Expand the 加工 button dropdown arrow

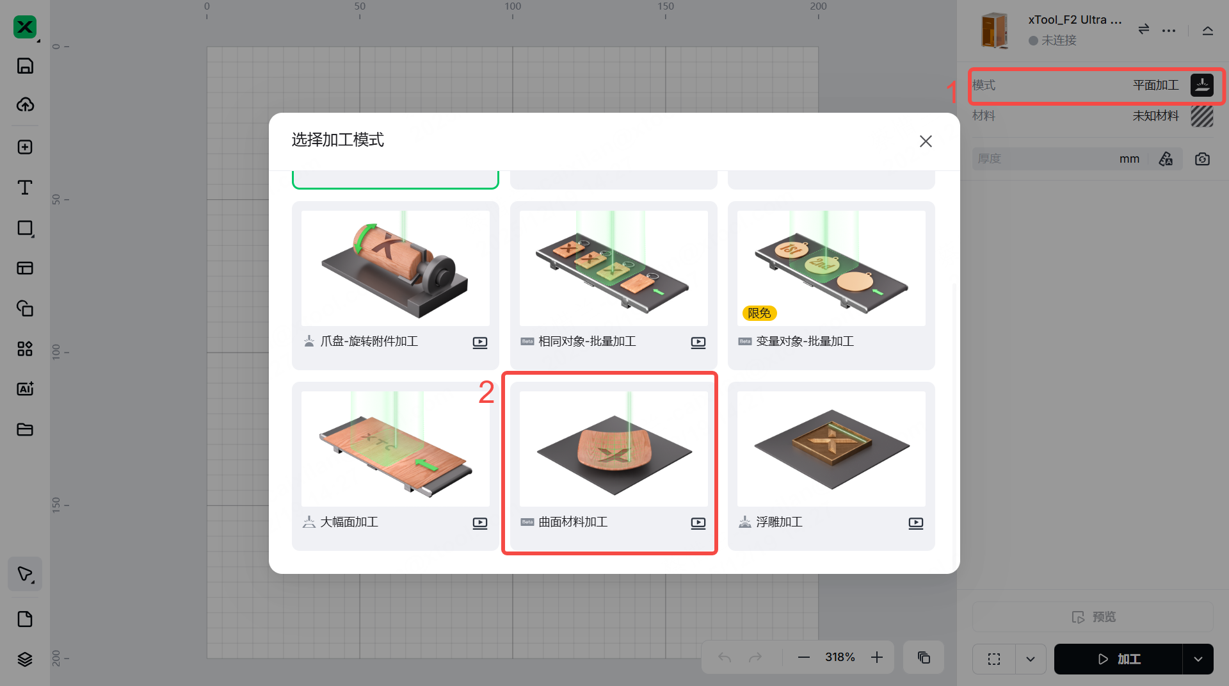tap(1198, 659)
